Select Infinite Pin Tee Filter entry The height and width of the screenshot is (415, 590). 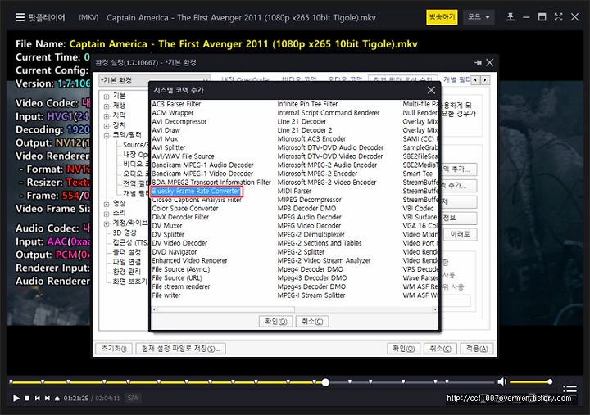point(307,104)
